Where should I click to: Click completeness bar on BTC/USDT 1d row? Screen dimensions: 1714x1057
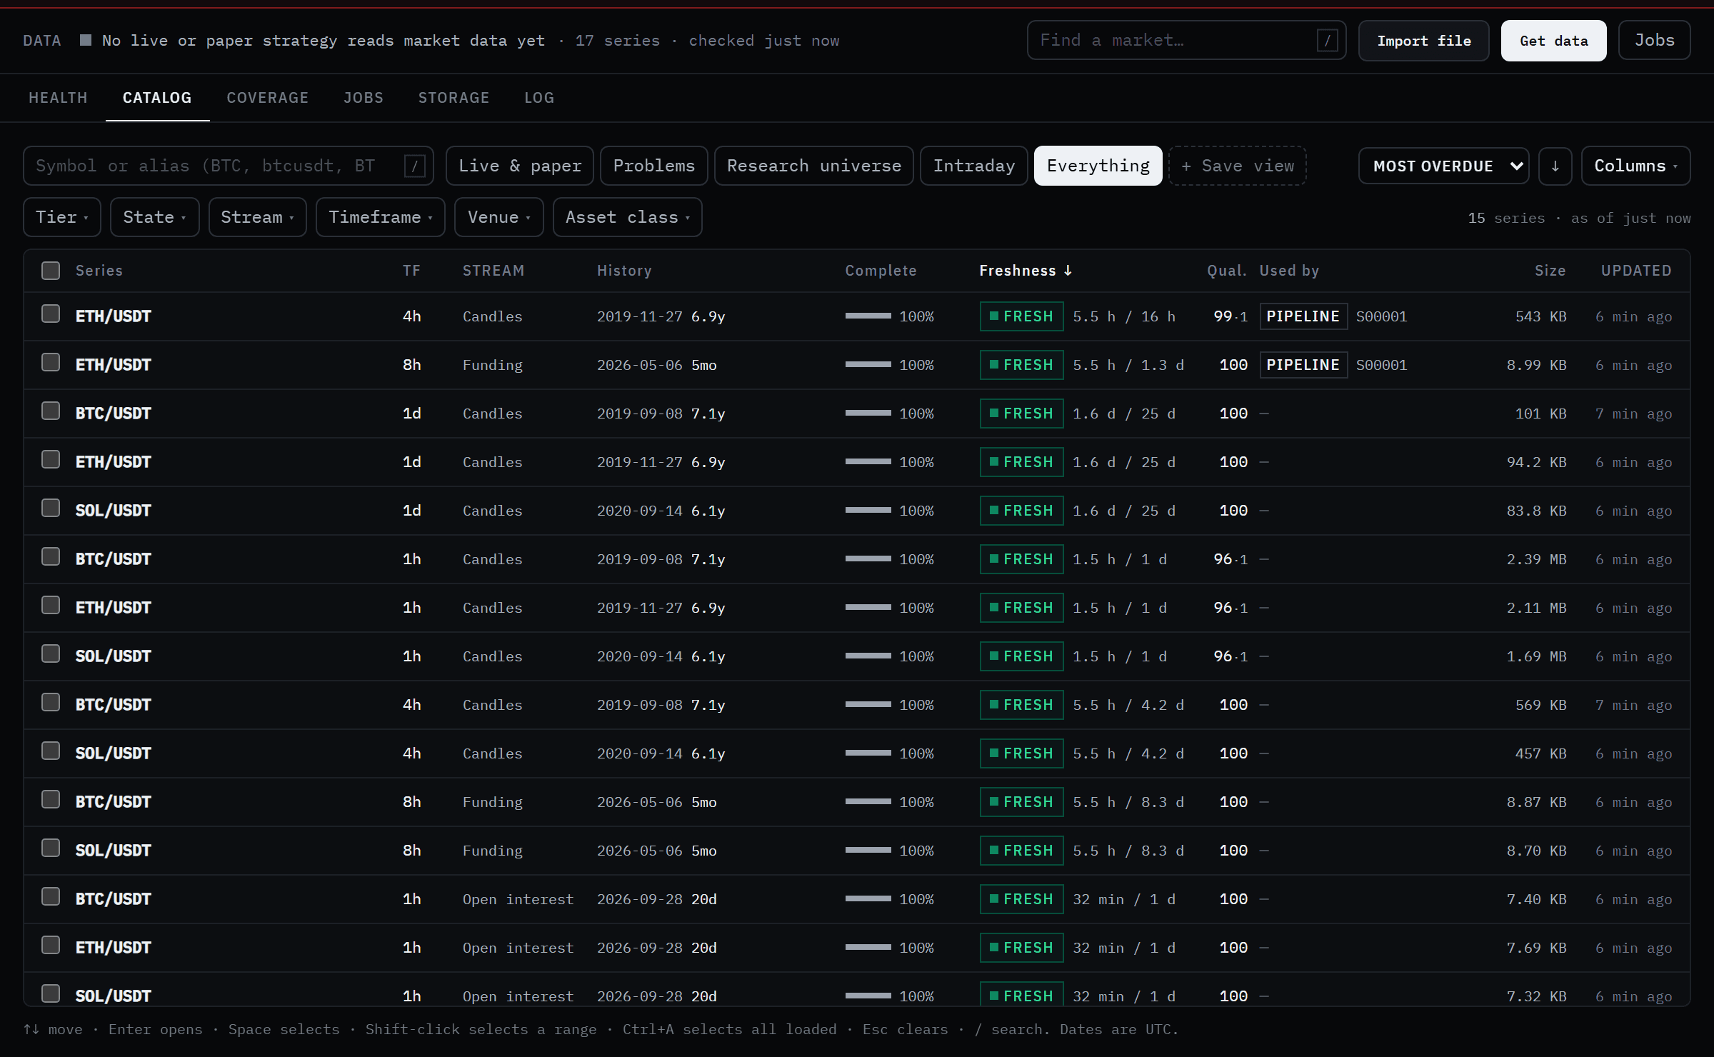[x=868, y=413]
